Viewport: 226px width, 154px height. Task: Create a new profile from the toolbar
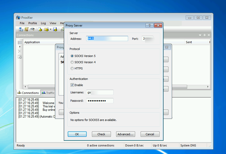point(40,29)
